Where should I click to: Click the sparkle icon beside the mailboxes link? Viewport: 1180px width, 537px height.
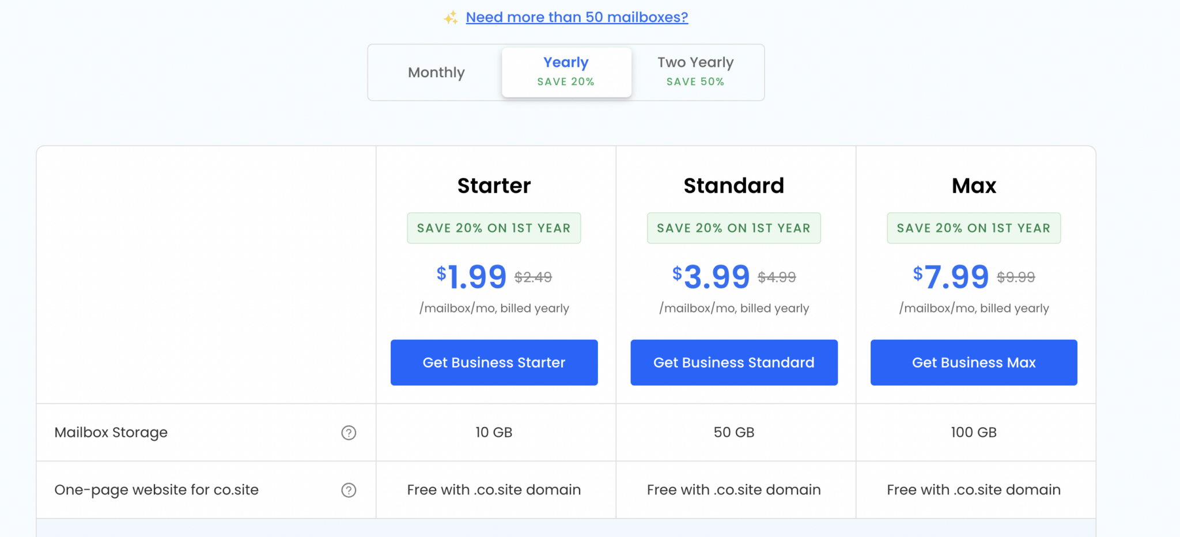pyautogui.click(x=450, y=17)
